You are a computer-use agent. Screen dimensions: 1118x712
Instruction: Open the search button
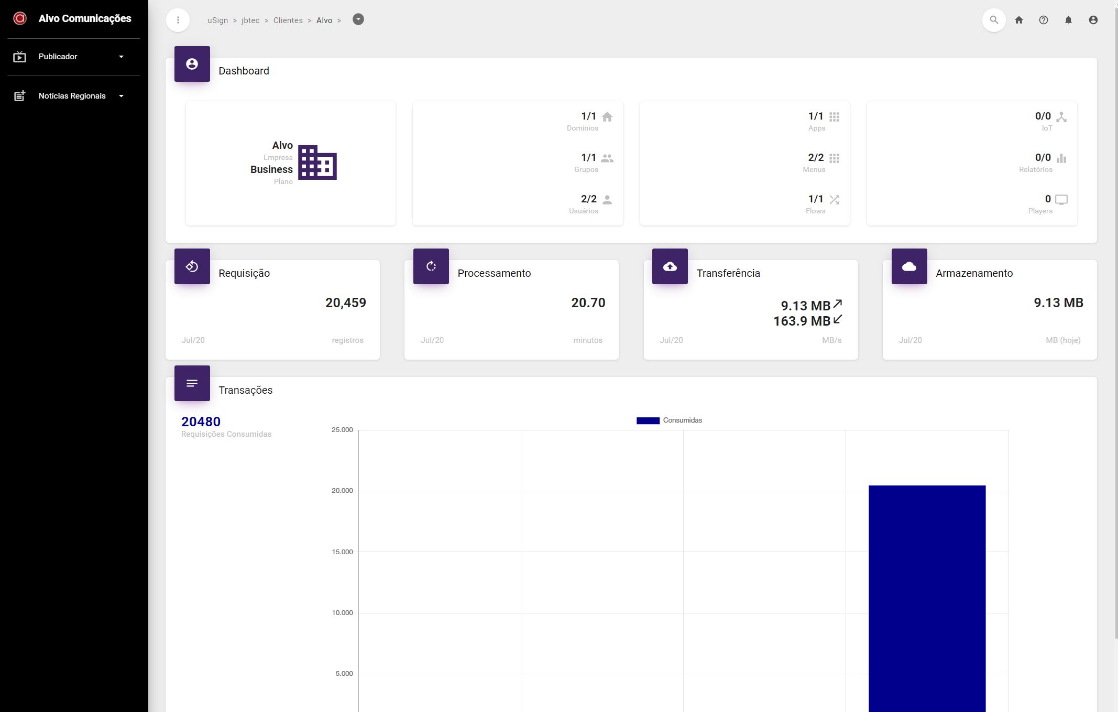pos(994,20)
